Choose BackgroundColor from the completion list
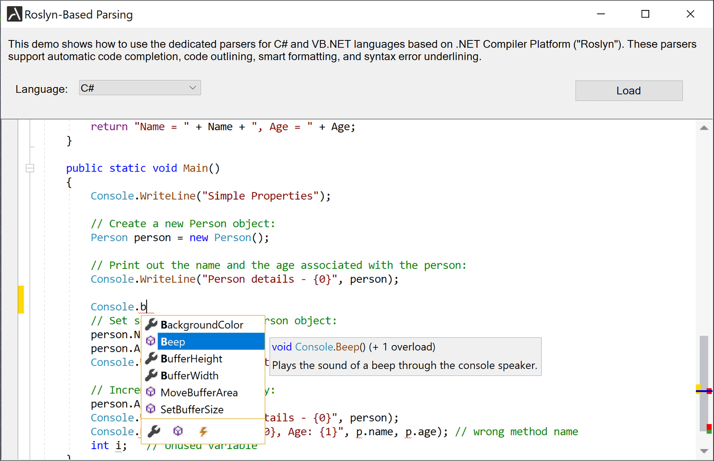The width and height of the screenshot is (714, 461). click(x=202, y=324)
